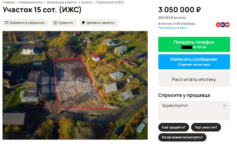Follow the Посмотреть скидки link
This screenshot has width=237, height=144.
(x=172, y=28)
